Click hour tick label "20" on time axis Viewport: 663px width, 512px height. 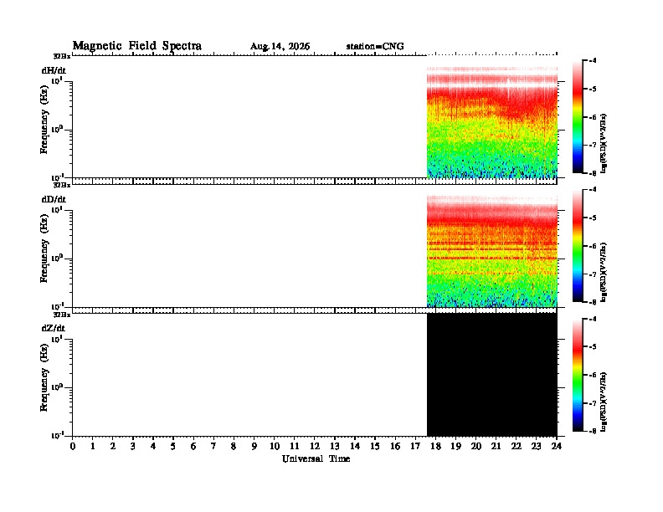click(475, 447)
